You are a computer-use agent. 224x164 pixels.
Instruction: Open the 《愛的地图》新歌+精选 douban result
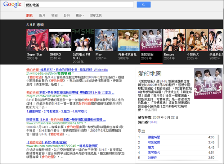(x=47, y=142)
